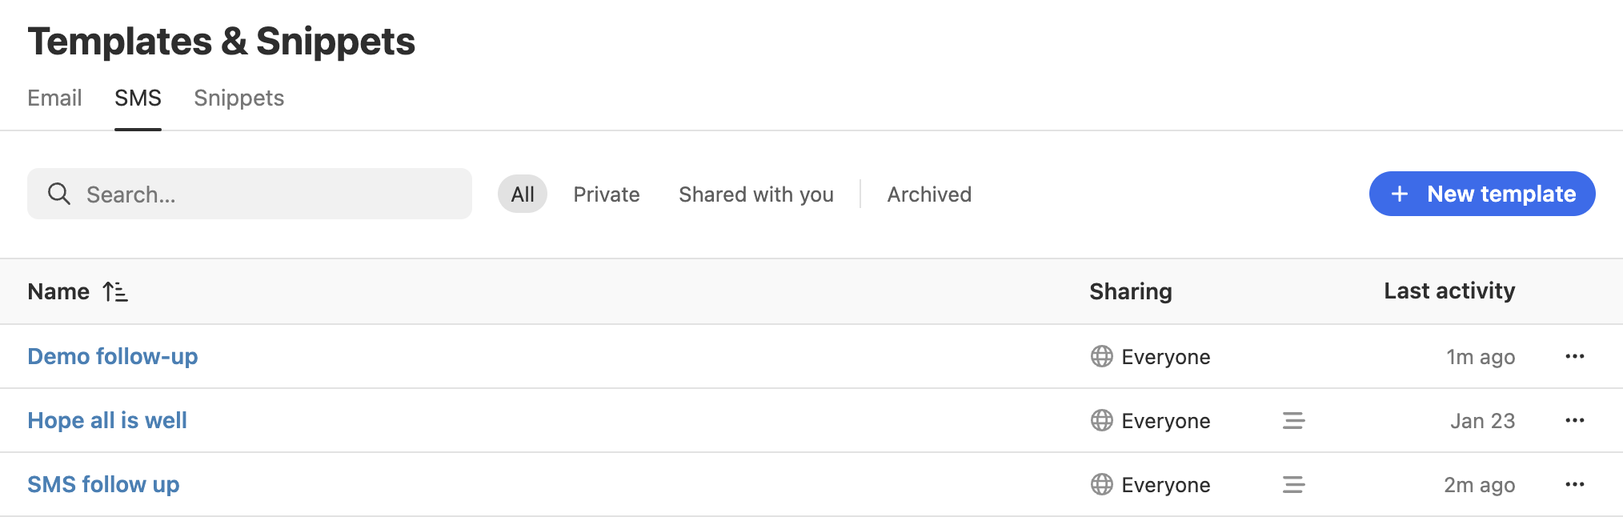This screenshot has height=517, width=1623.
Task: Click the magnifier icon in search box
Action: pyautogui.click(x=58, y=194)
